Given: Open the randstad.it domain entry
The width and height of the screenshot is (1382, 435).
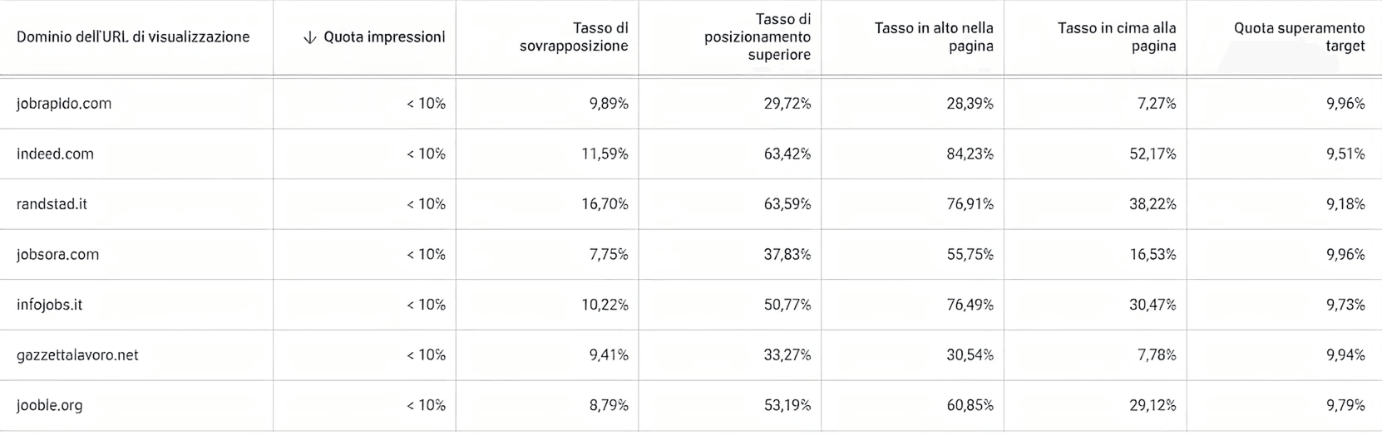Looking at the screenshot, I should click(x=52, y=204).
